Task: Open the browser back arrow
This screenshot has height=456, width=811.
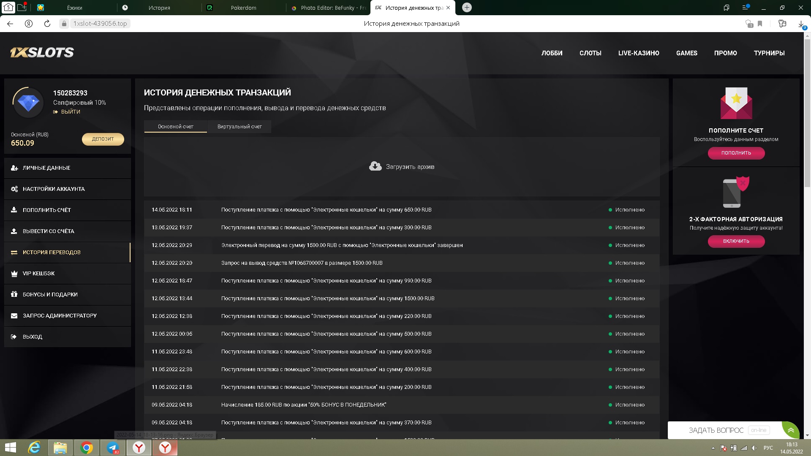Action: 10,24
